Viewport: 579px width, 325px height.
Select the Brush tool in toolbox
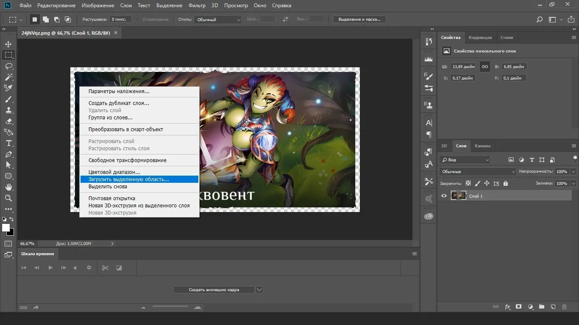click(8, 99)
